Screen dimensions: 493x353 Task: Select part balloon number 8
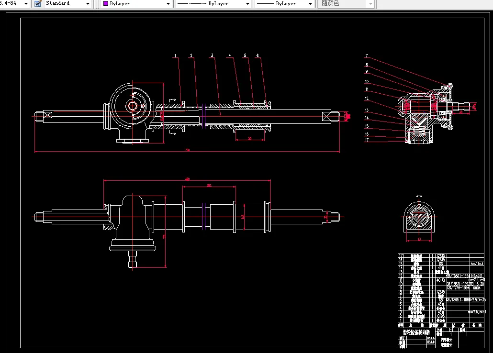(367, 65)
